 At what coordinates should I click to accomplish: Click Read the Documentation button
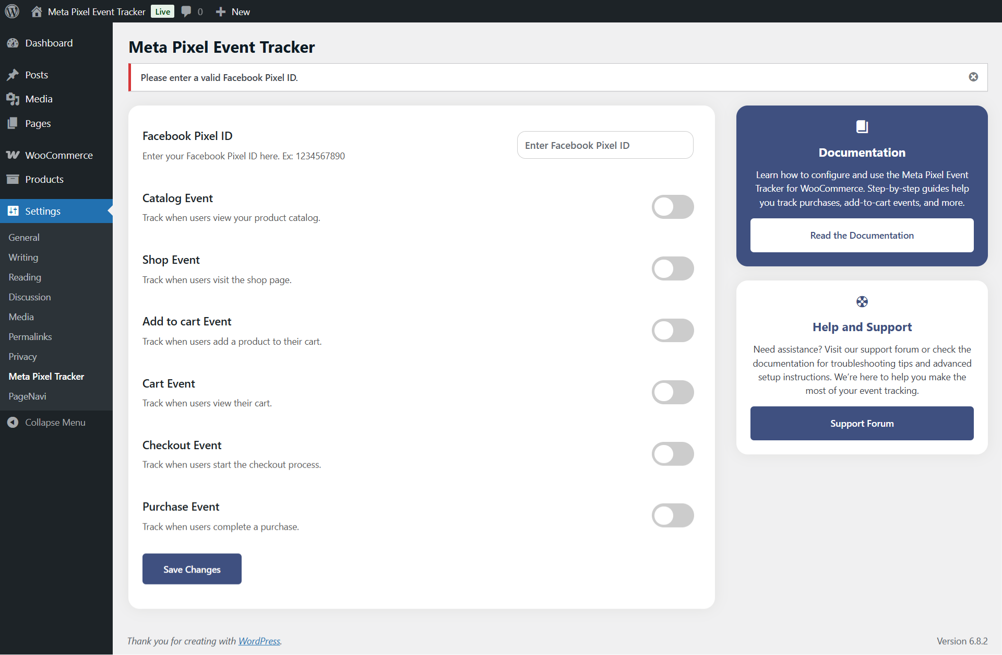point(862,236)
